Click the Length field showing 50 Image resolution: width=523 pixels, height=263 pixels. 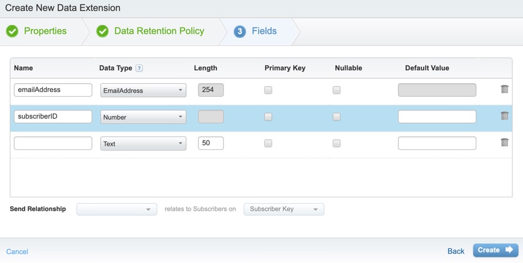click(211, 143)
